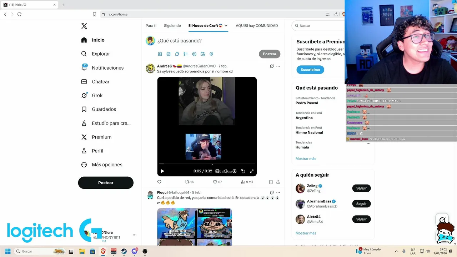
Task: Add an image to the post
Action: tap(160, 54)
